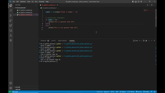The height and width of the screenshot is (93, 165).
Task: Click the feedback icon in status bar
Action: point(151,92)
